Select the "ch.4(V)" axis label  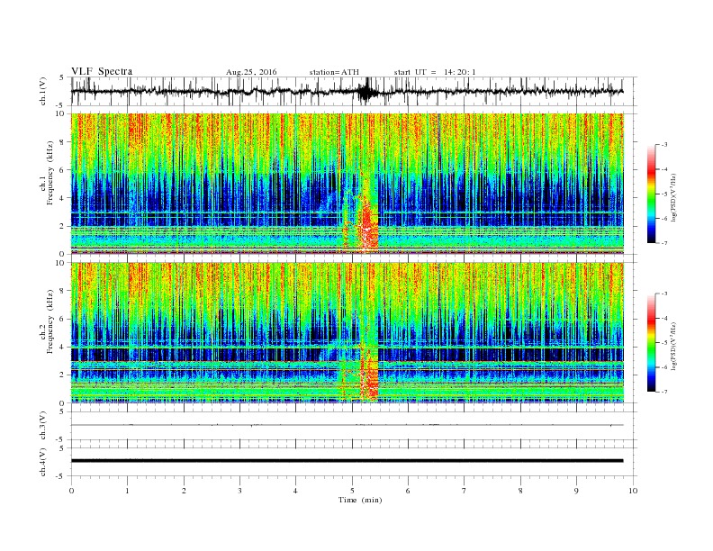[43, 462]
